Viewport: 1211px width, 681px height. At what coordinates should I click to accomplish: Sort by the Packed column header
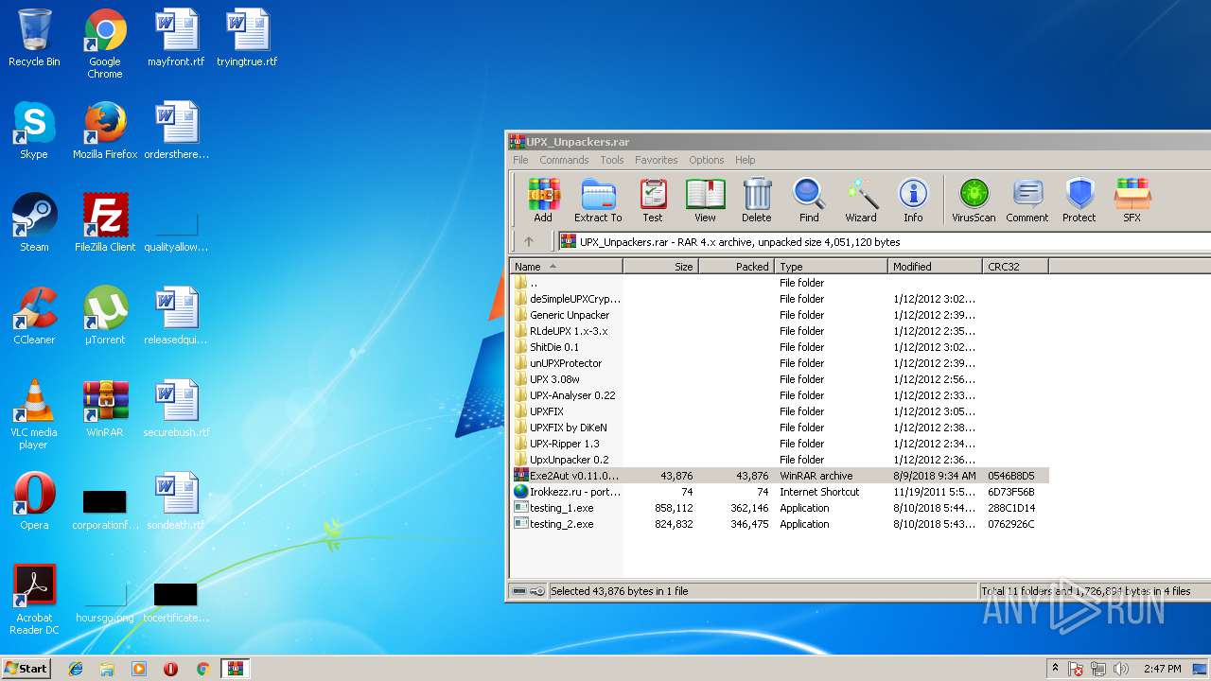(x=736, y=267)
